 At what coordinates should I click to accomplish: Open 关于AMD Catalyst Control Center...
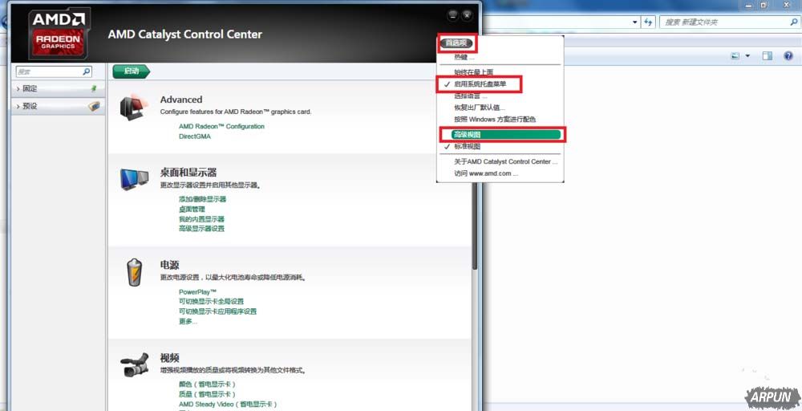506,161
